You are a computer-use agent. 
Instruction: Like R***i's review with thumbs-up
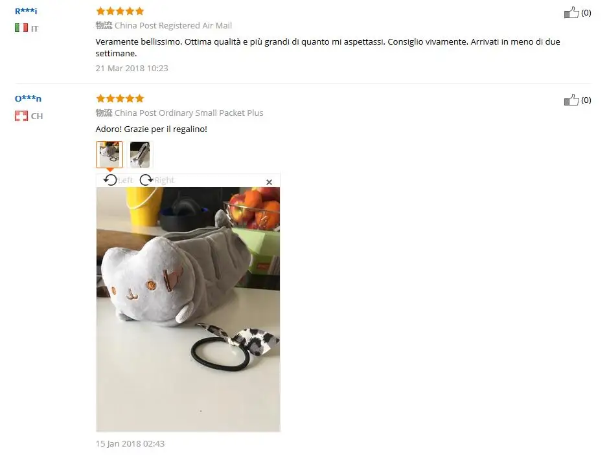click(571, 12)
